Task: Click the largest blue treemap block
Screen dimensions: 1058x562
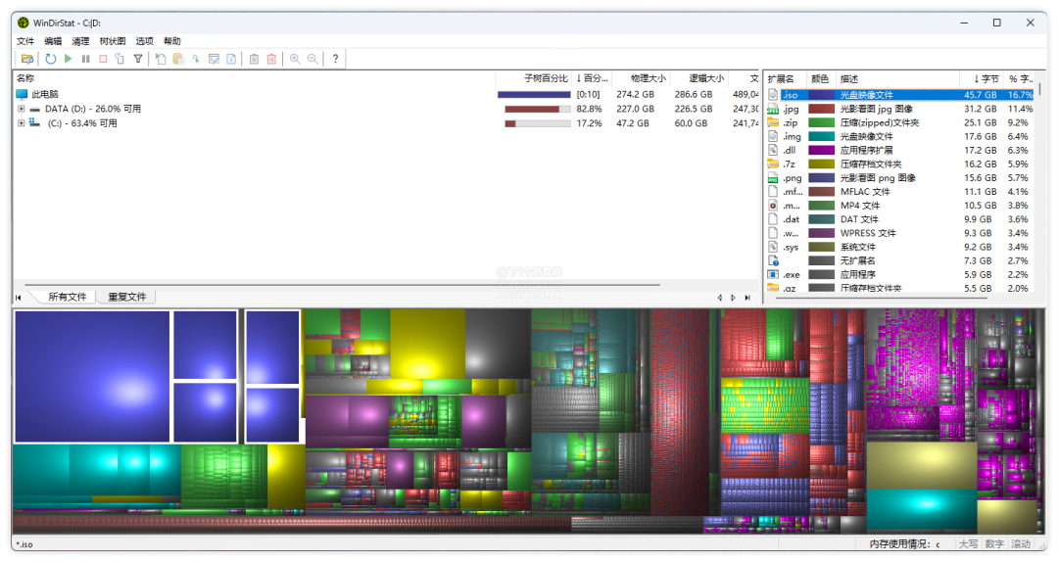Action: click(x=92, y=376)
